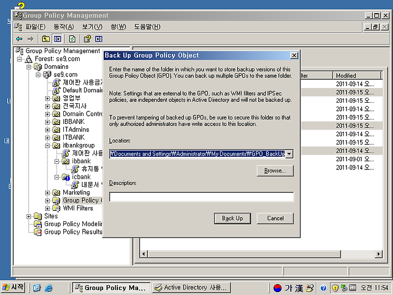Image resolution: width=393 pixels, height=295 pixels.
Task: Expand the 영업부 OU node
Action: click(x=47, y=98)
